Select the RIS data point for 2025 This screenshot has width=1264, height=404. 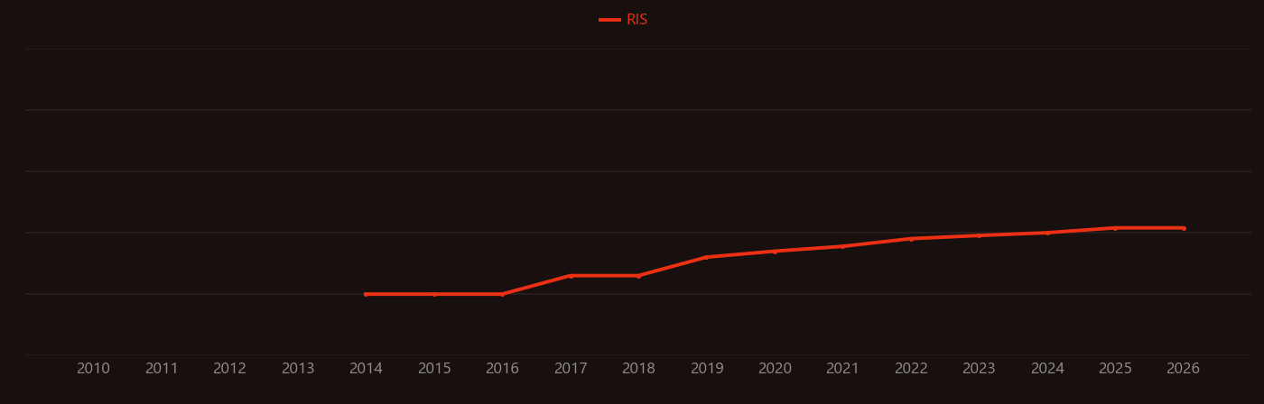tap(1115, 228)
